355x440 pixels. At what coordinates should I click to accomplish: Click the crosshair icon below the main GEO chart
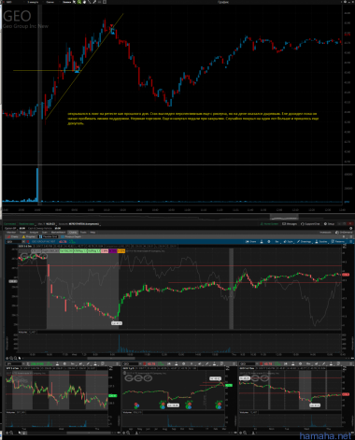7,359
